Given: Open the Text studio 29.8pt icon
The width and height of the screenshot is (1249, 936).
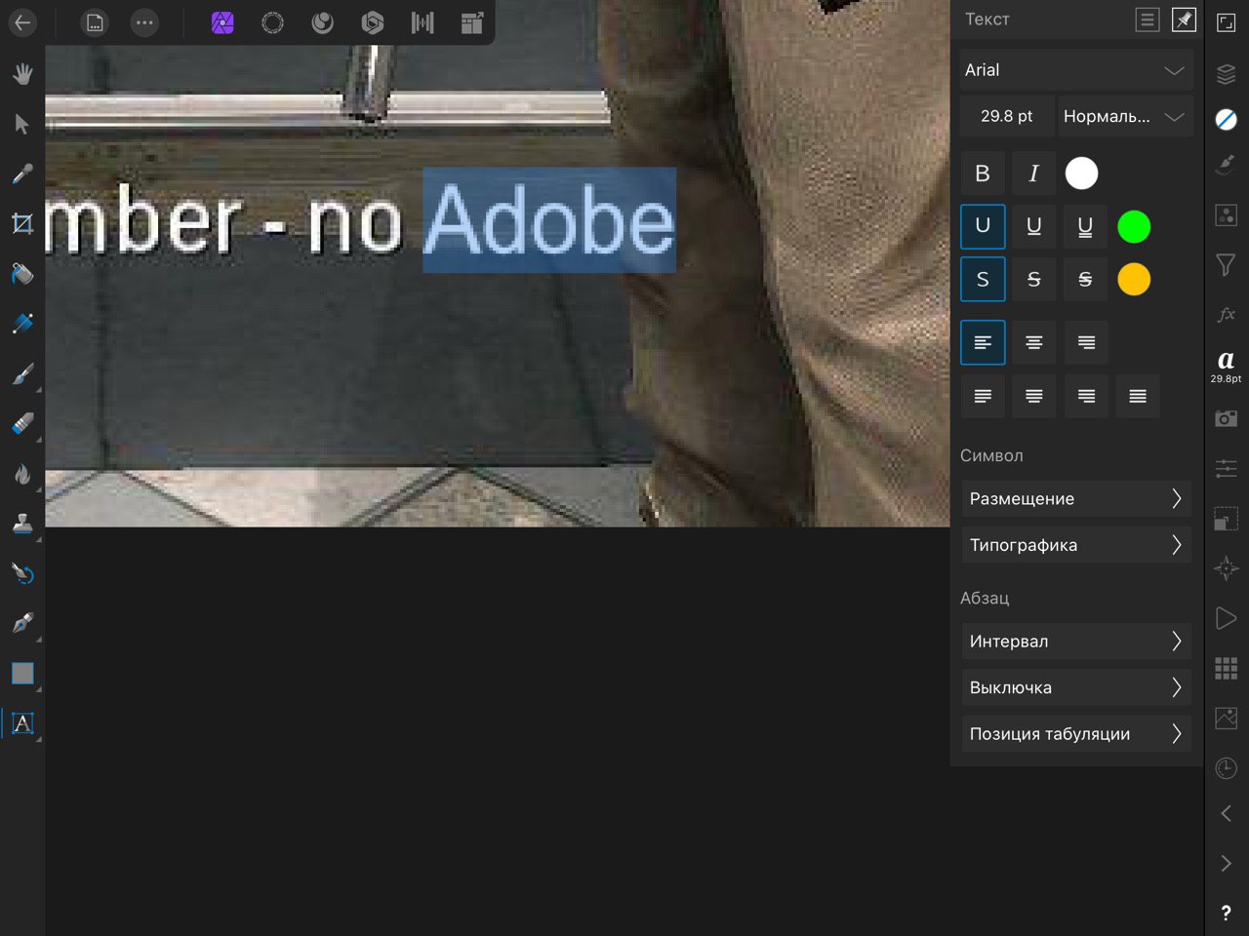Looking at the screenshot, I should pos(1227,366).
